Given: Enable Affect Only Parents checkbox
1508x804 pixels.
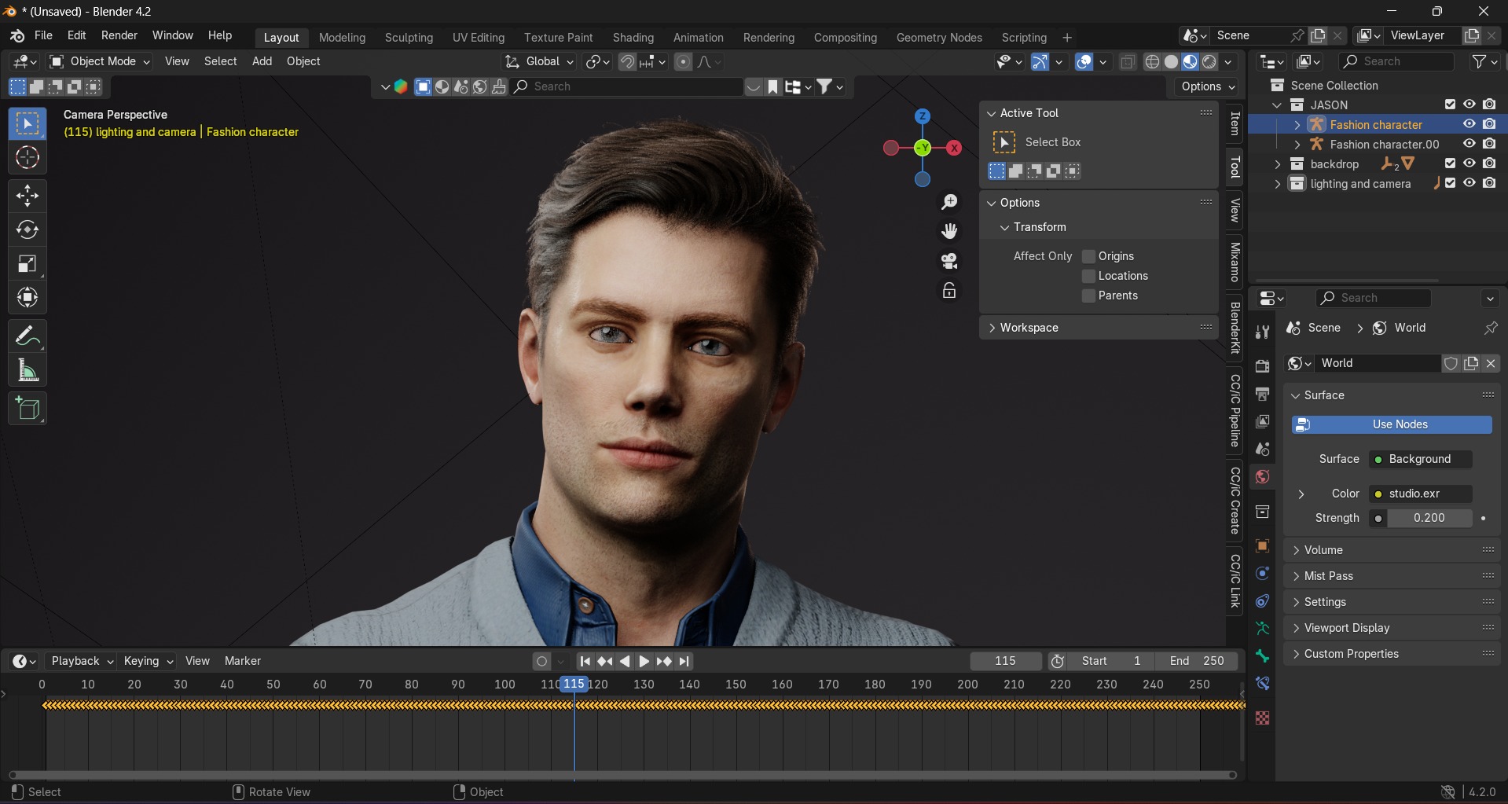Looking at the screenshot, I should tap(1088, 296).
